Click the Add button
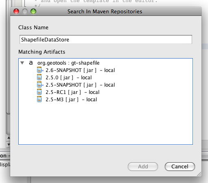This screenshot has width=208, height=183. click(143, 166)
